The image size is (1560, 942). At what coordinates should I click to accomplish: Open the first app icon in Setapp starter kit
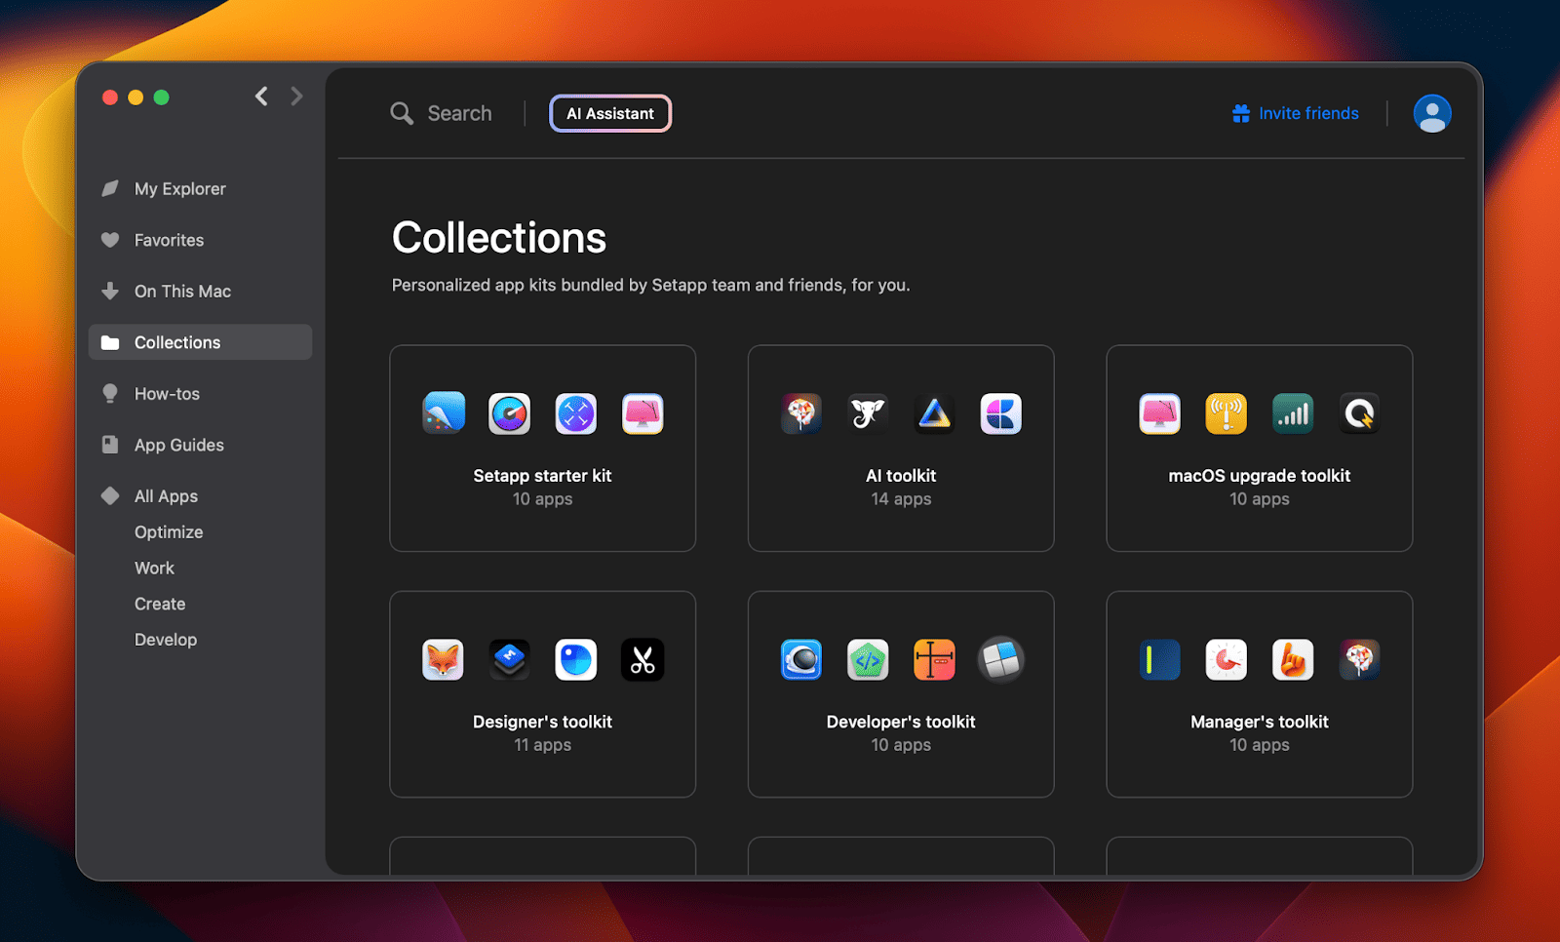click(444, 413)
